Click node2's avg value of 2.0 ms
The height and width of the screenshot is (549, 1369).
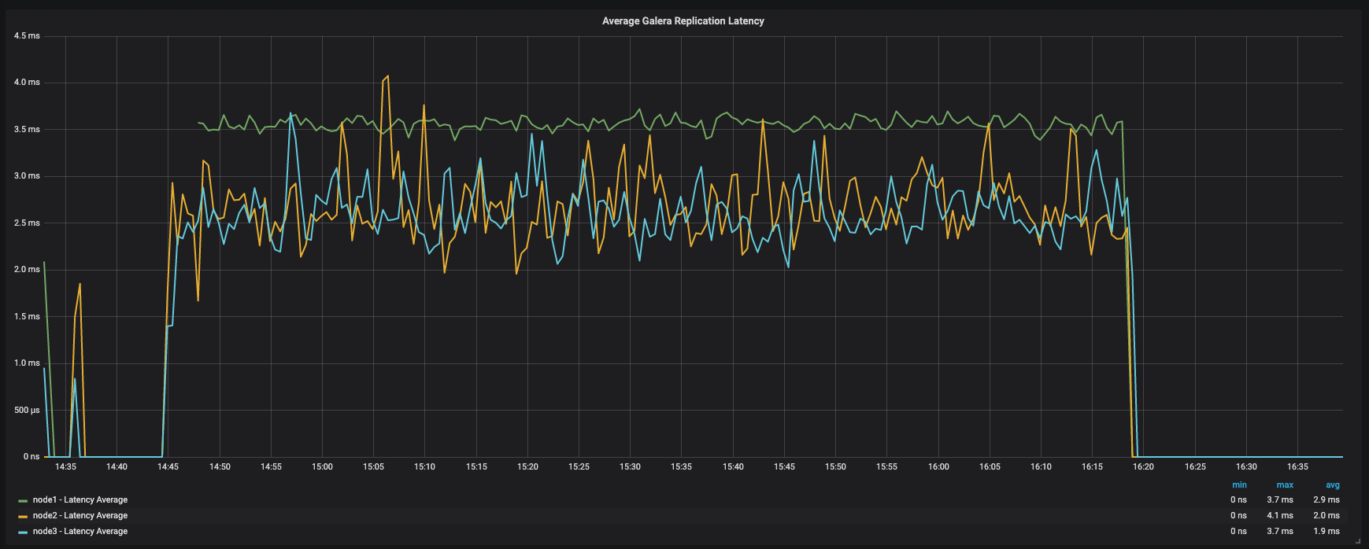point(1326,516)
